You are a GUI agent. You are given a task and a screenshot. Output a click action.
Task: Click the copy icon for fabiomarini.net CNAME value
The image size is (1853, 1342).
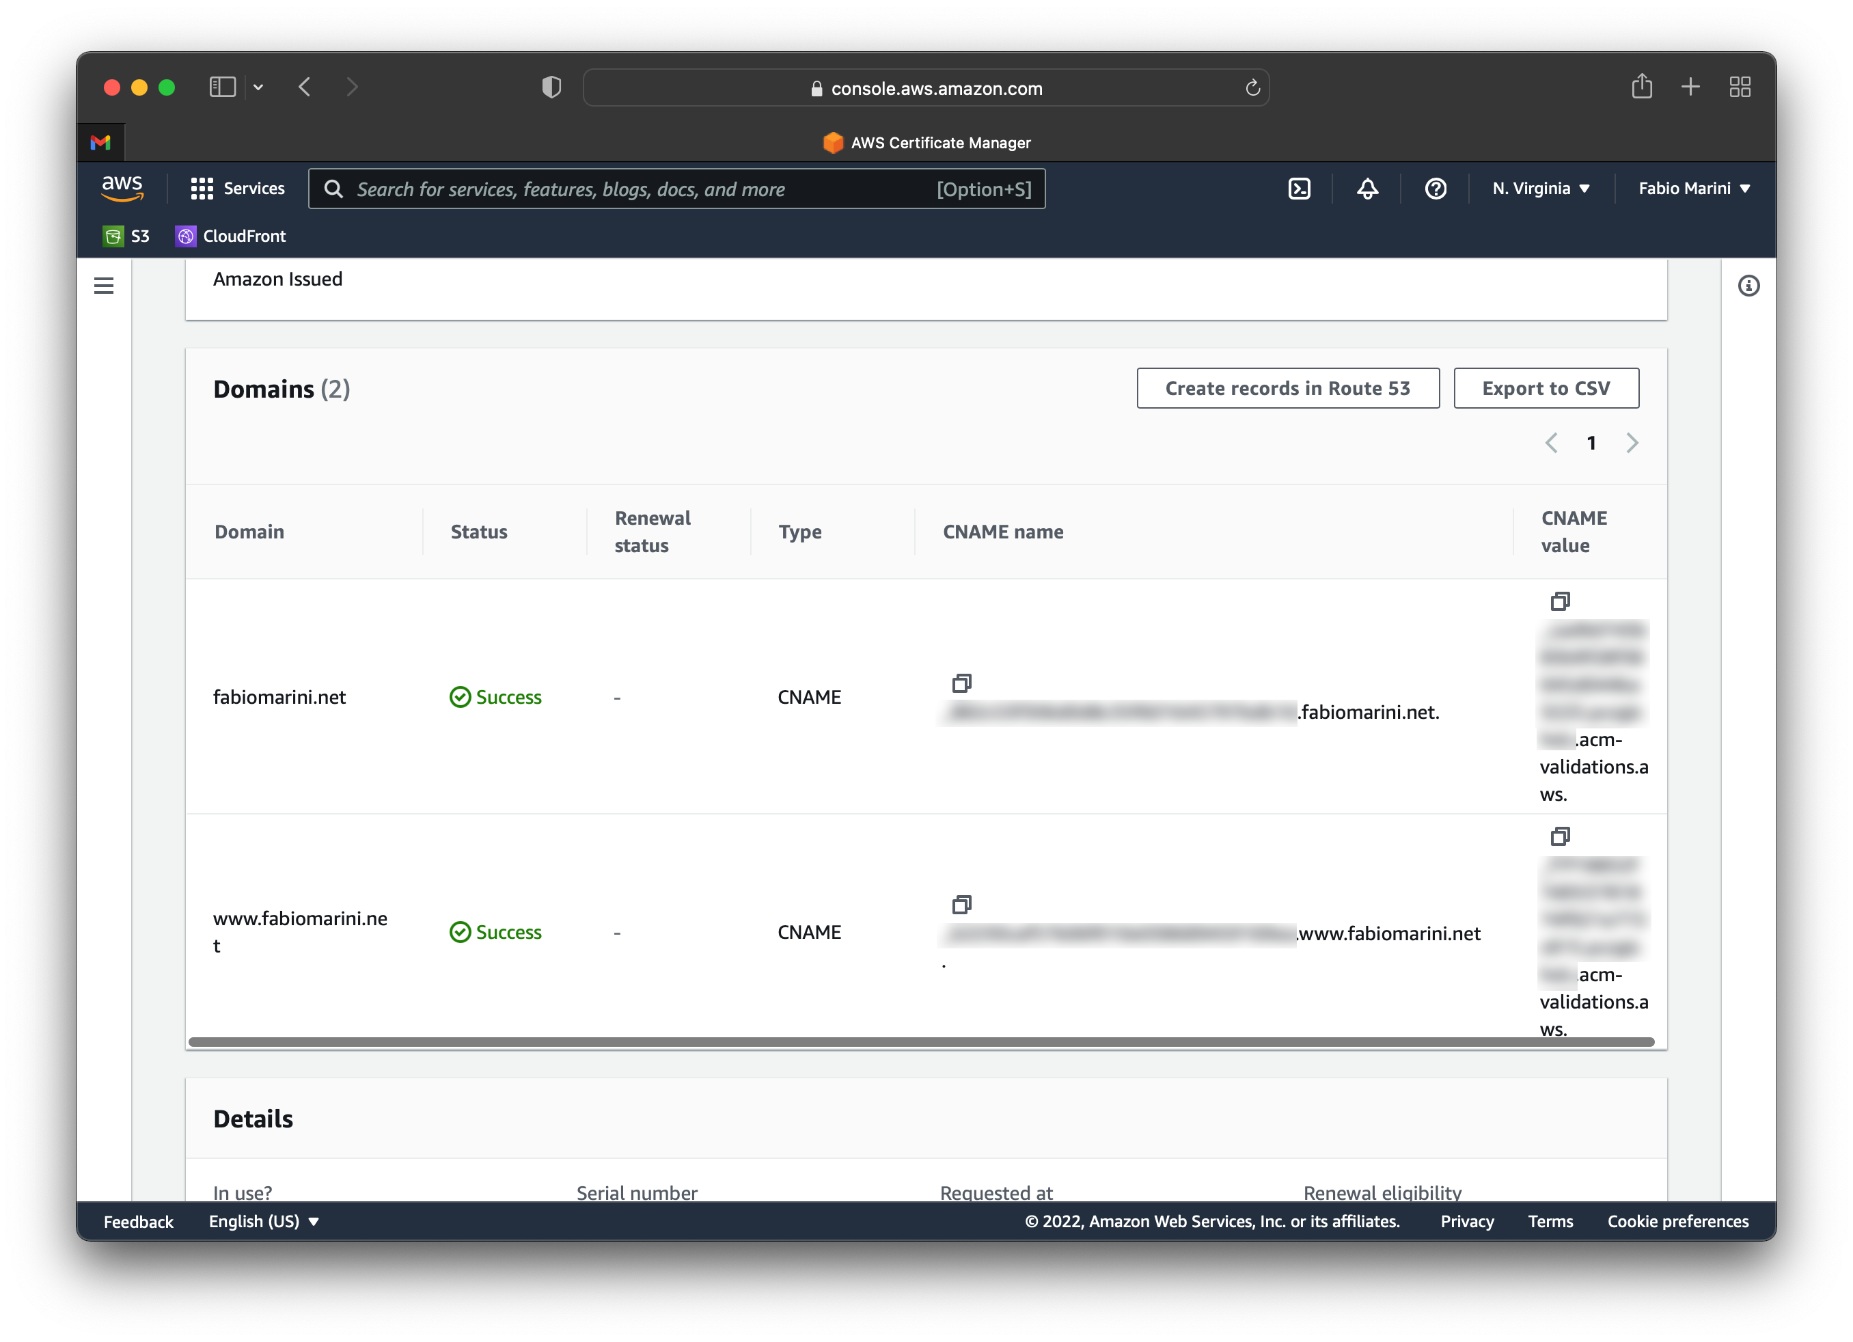(1559, 601)
